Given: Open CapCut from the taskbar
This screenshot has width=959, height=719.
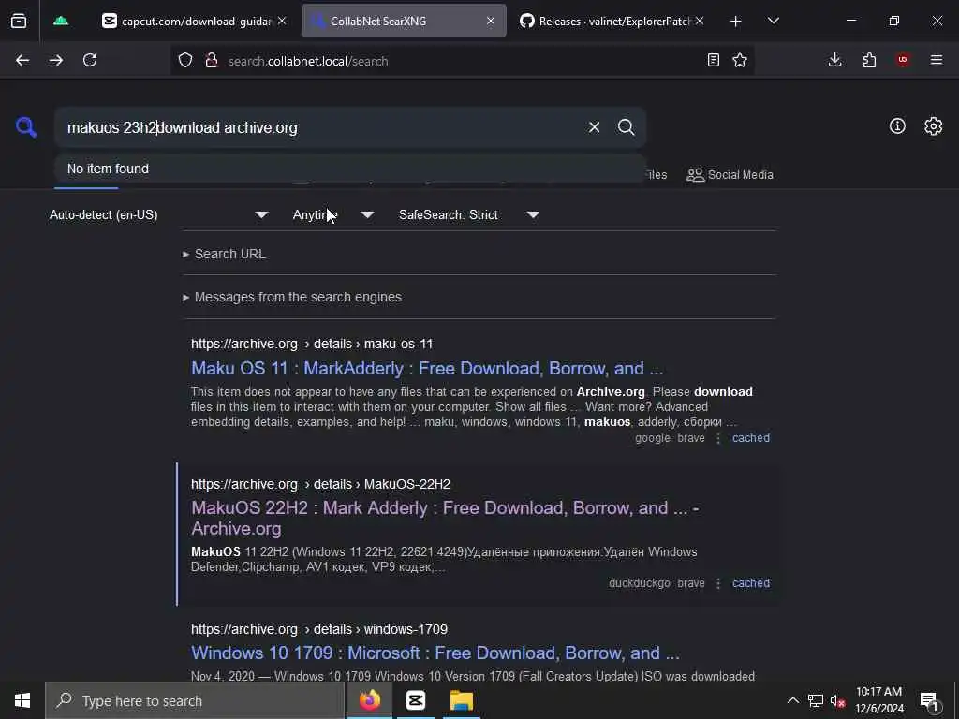Looking at the screenshot, I should (415, 700).
